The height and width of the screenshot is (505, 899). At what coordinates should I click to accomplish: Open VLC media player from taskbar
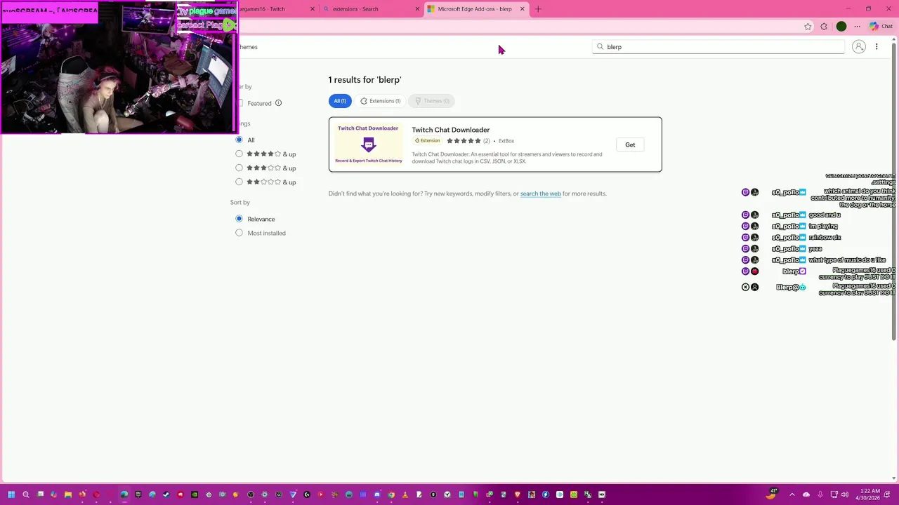click(x=405, y=494)
